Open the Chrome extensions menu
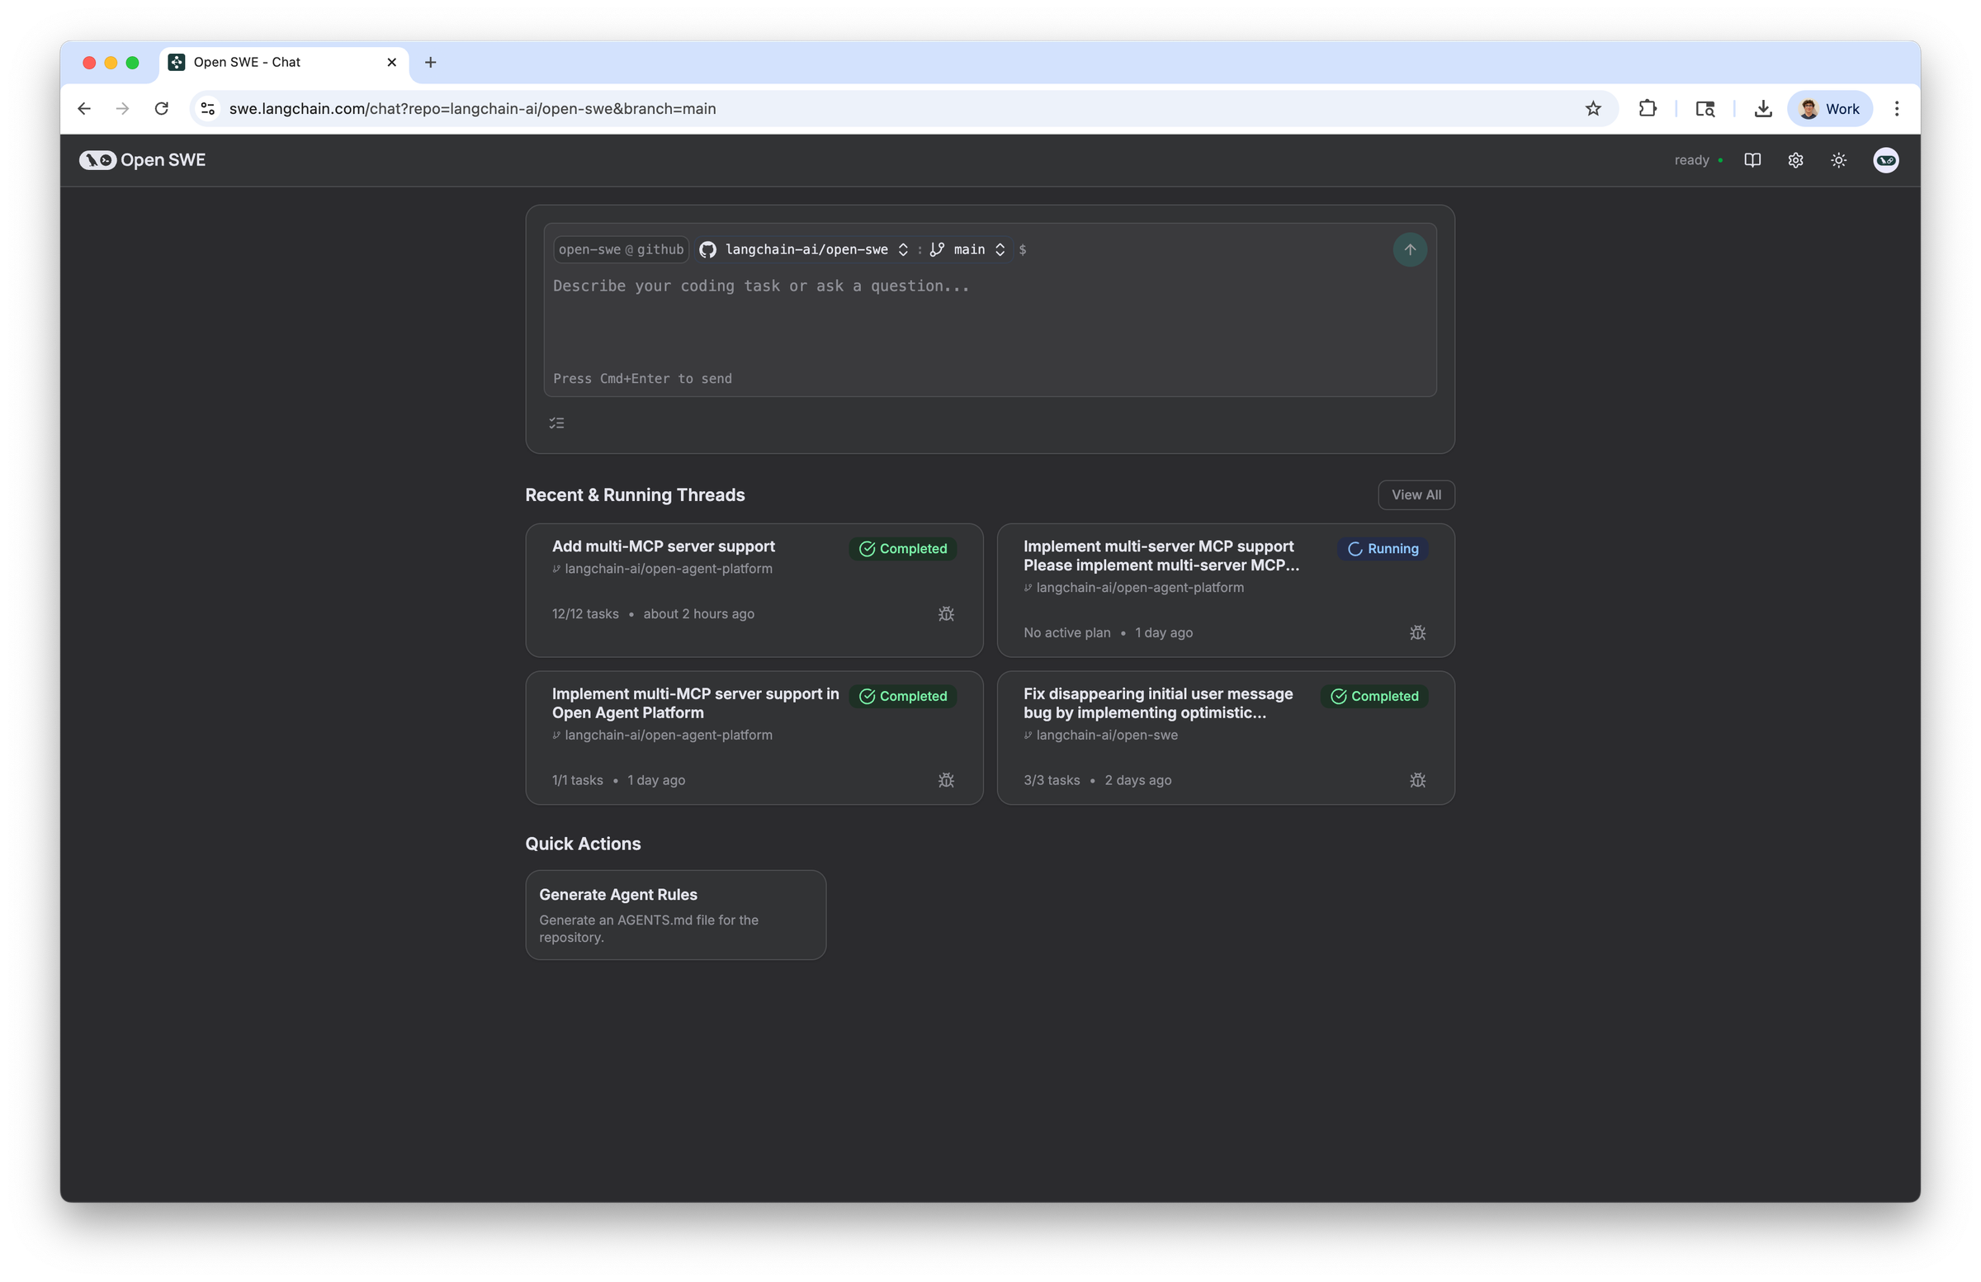This screenshot has width=1981, height=1282. pyautogui.click(x=1648, y=108)
